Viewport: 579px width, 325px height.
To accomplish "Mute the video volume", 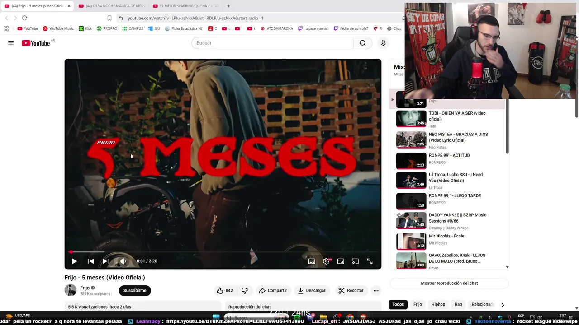I will 123,261.
